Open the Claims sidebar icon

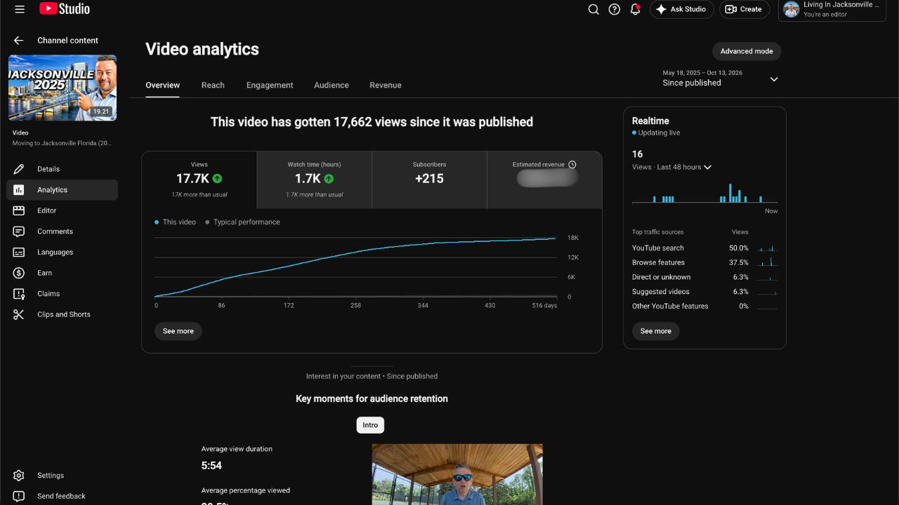[19, 294]
